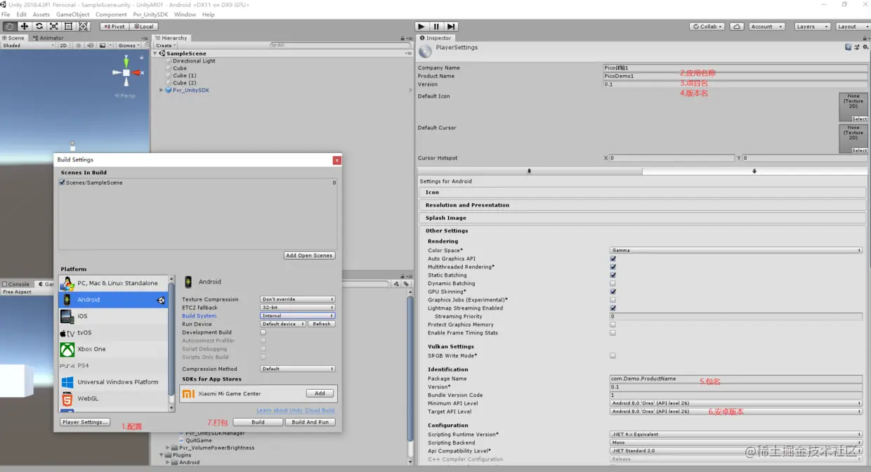The height and width of the screenshot is (472, 871).
Task: Toggle 2D mode in Scene view
Action: [x=63, y=46]
